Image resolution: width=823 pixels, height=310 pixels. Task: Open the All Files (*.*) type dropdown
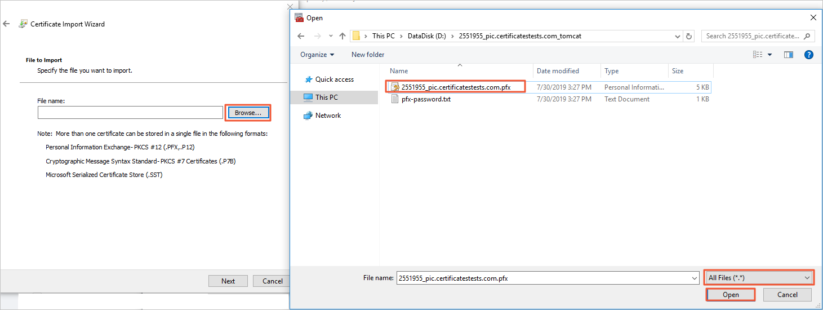(759, 278)
